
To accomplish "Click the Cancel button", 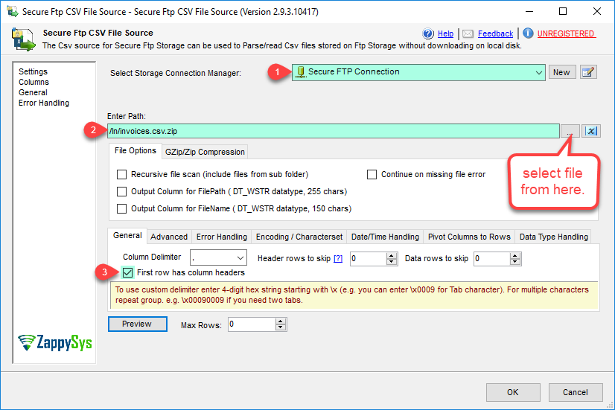I will (576, 392).
